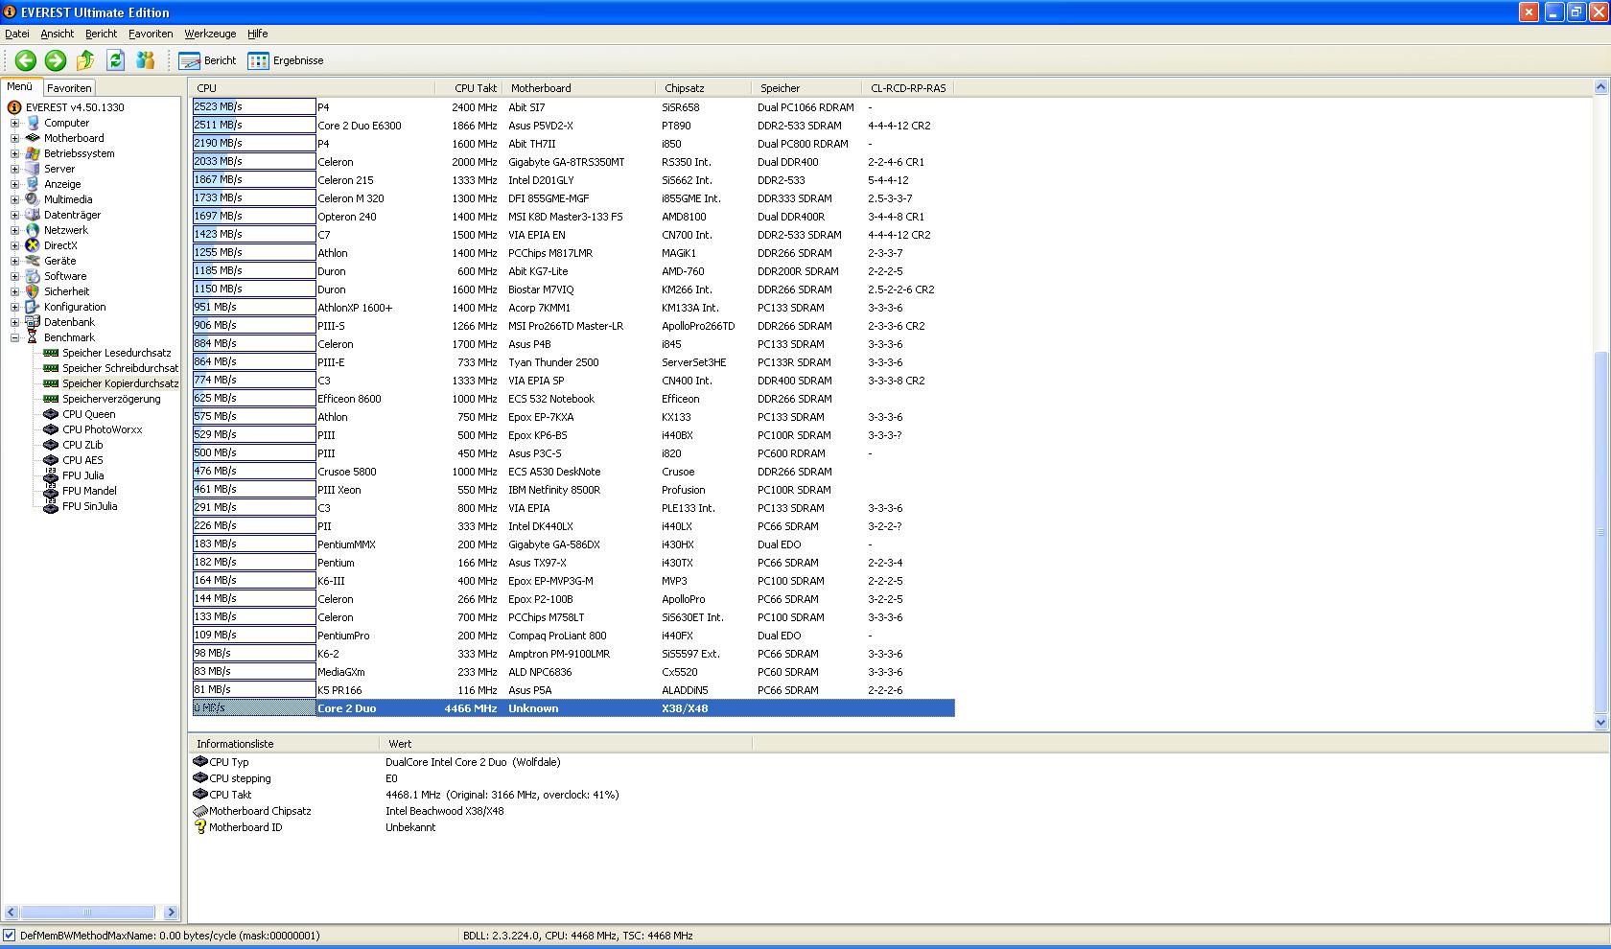Select the Geräte icon in the tree

[33, 261]
